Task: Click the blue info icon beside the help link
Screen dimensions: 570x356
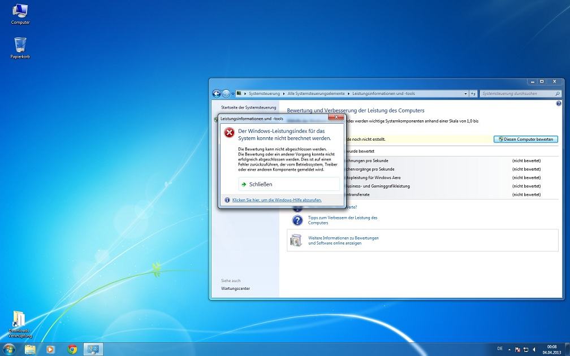Action: 227,200
